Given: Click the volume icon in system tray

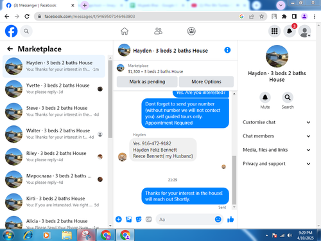Looking at the screenshot, I should 290,235.
